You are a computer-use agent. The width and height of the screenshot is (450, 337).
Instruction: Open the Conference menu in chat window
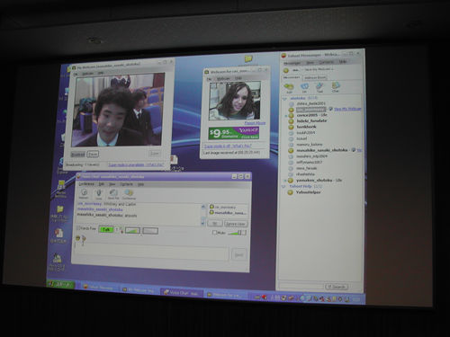click(x=86, y=183)
